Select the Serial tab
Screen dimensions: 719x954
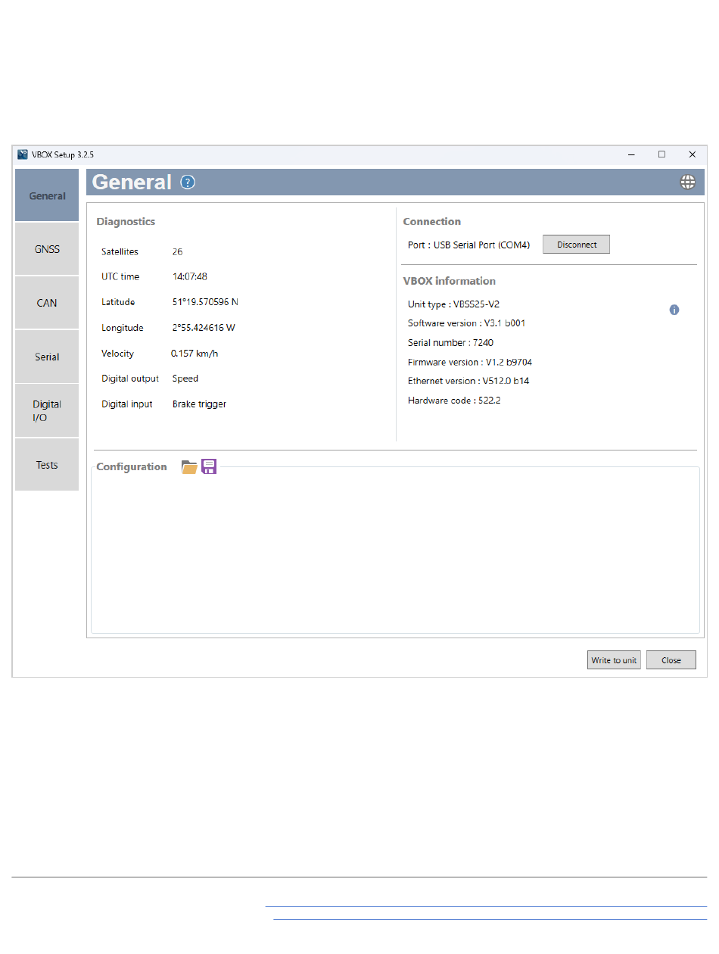[x=47, y=357]
